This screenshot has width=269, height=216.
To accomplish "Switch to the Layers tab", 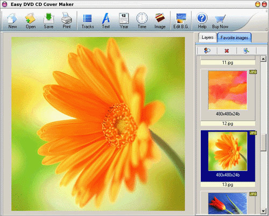I will click(x=208, y=37).
